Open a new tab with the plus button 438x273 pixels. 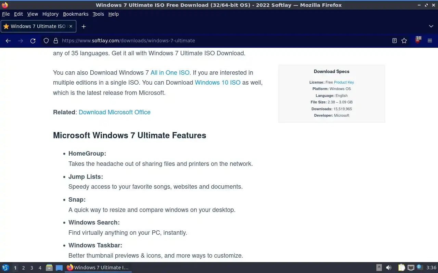pyautogui.click(x=83, y=26)
